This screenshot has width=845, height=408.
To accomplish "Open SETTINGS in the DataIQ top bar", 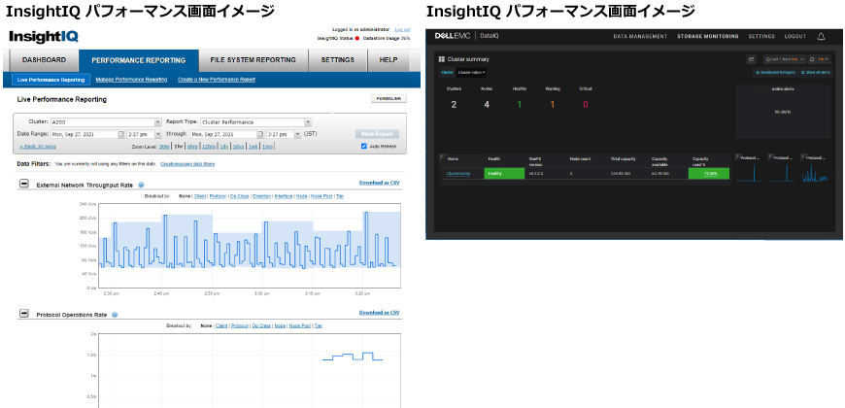I will click(x=761, y=37).
